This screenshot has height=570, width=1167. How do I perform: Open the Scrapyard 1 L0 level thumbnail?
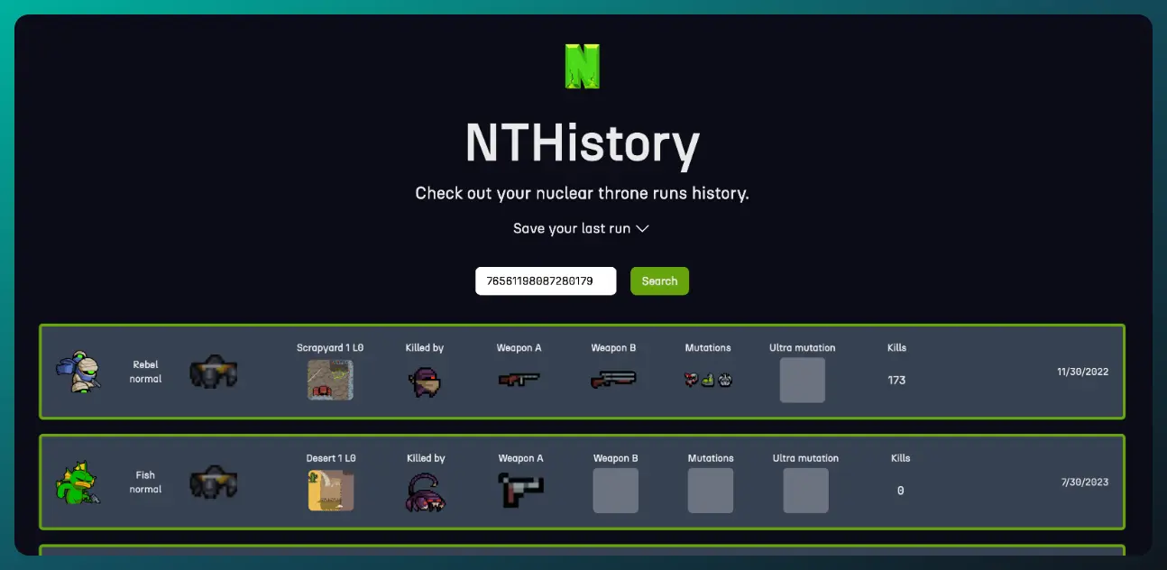(330, 380)
